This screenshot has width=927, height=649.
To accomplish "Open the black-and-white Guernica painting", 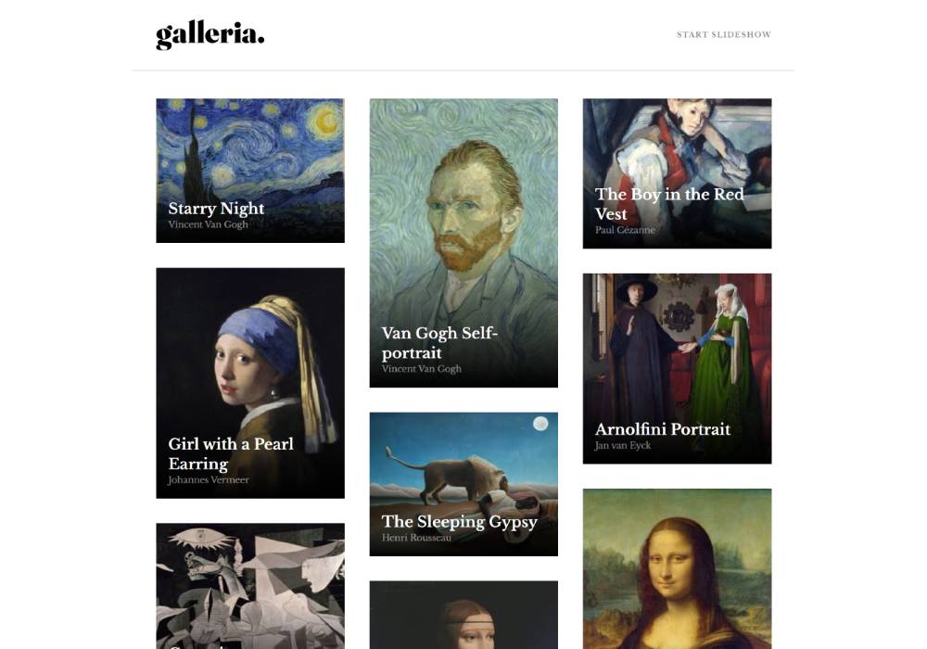I will [250, 586].
